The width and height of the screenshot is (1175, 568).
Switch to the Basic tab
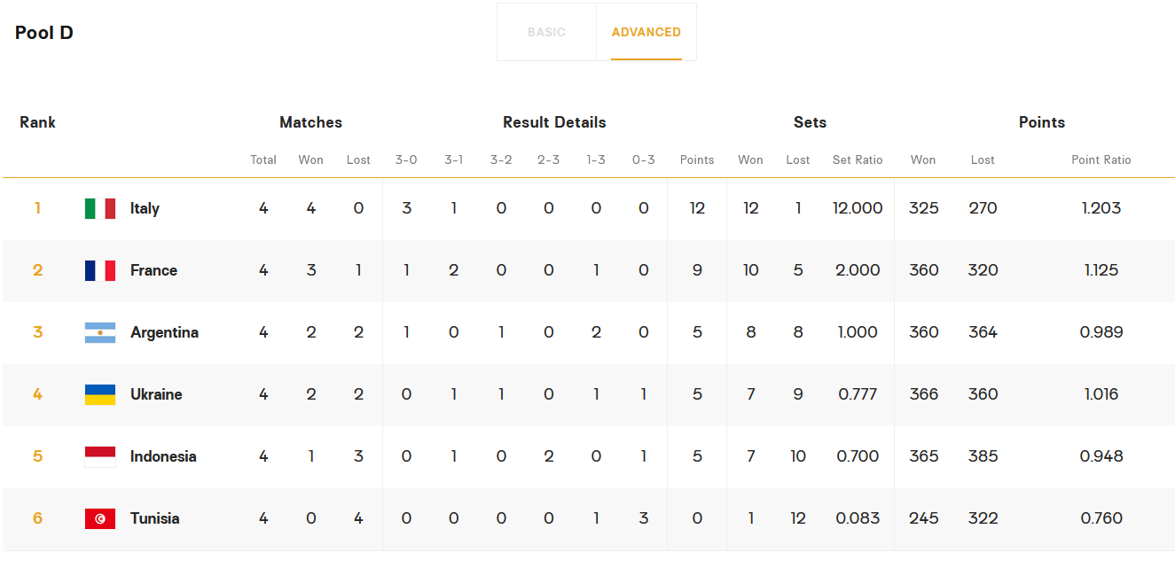click(x=546, y=32)
